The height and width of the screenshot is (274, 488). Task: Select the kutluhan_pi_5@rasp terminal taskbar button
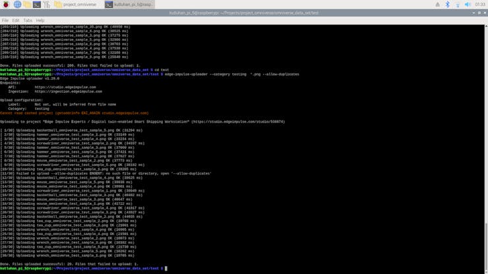click(129, 5)
